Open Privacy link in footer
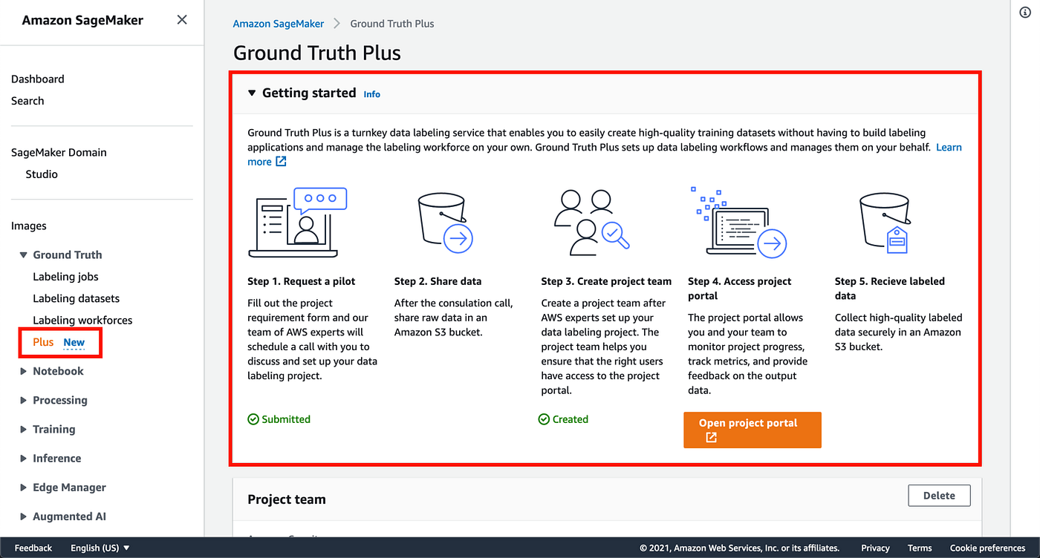Image resolution: width=1040 pixels, height=558 pixels. point(875,548)
